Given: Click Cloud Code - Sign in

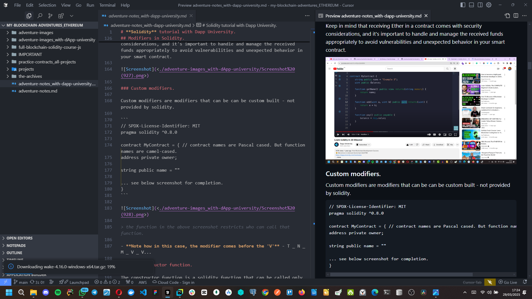Looking at the screenshot, I should coord(173,282).
